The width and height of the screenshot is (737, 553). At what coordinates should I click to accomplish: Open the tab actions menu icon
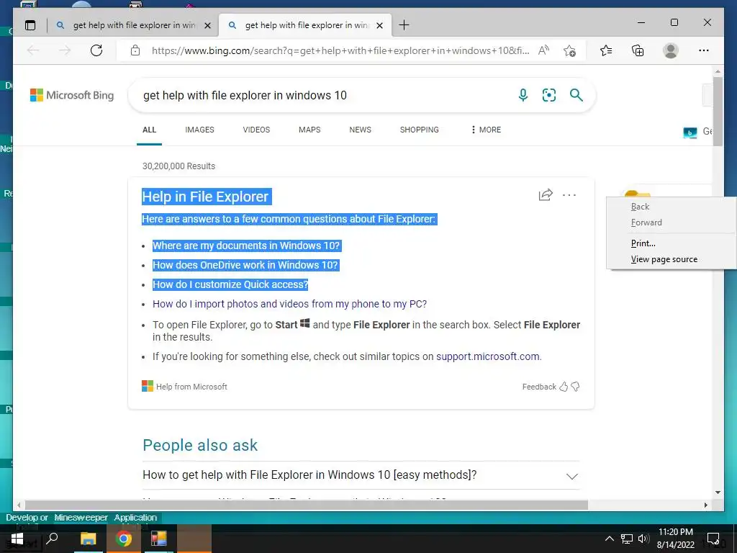[30, 25]
